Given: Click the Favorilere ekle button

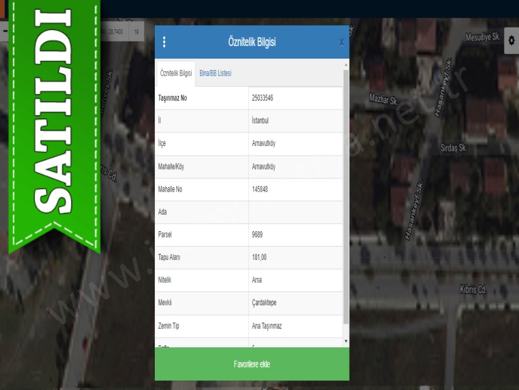Looking at the screenshot, I should click(252, 364).
